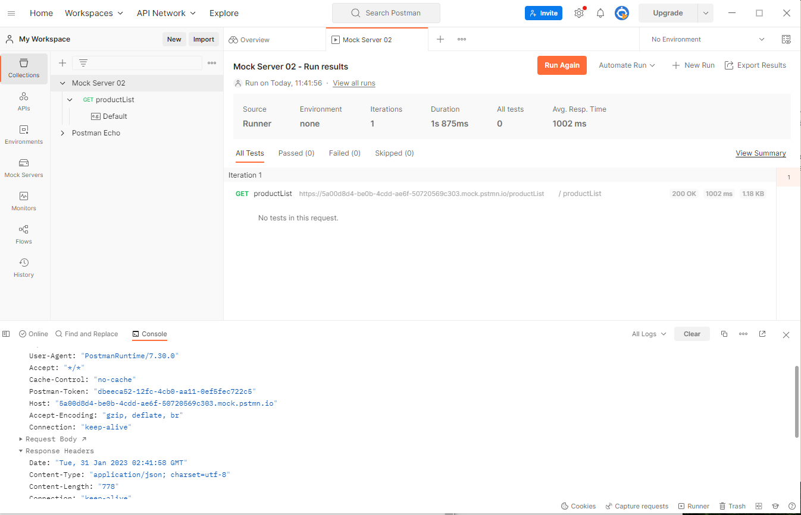Image resolution: width=801 pixels, height=515 pixels.
Task: Click the collections filter icon
Action: (x=83, y=63)
